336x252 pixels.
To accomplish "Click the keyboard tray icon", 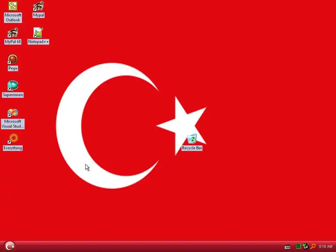I will (x=287, y=247).
